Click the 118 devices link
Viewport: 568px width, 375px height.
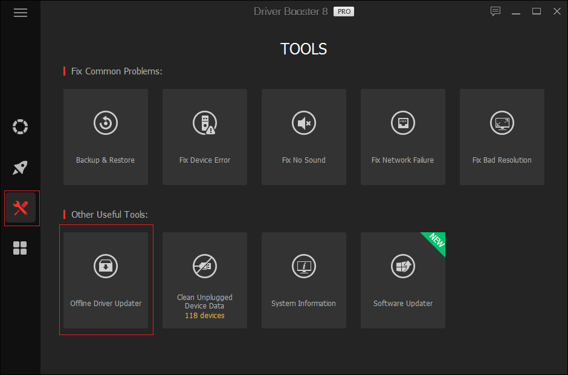coord(204,315)
